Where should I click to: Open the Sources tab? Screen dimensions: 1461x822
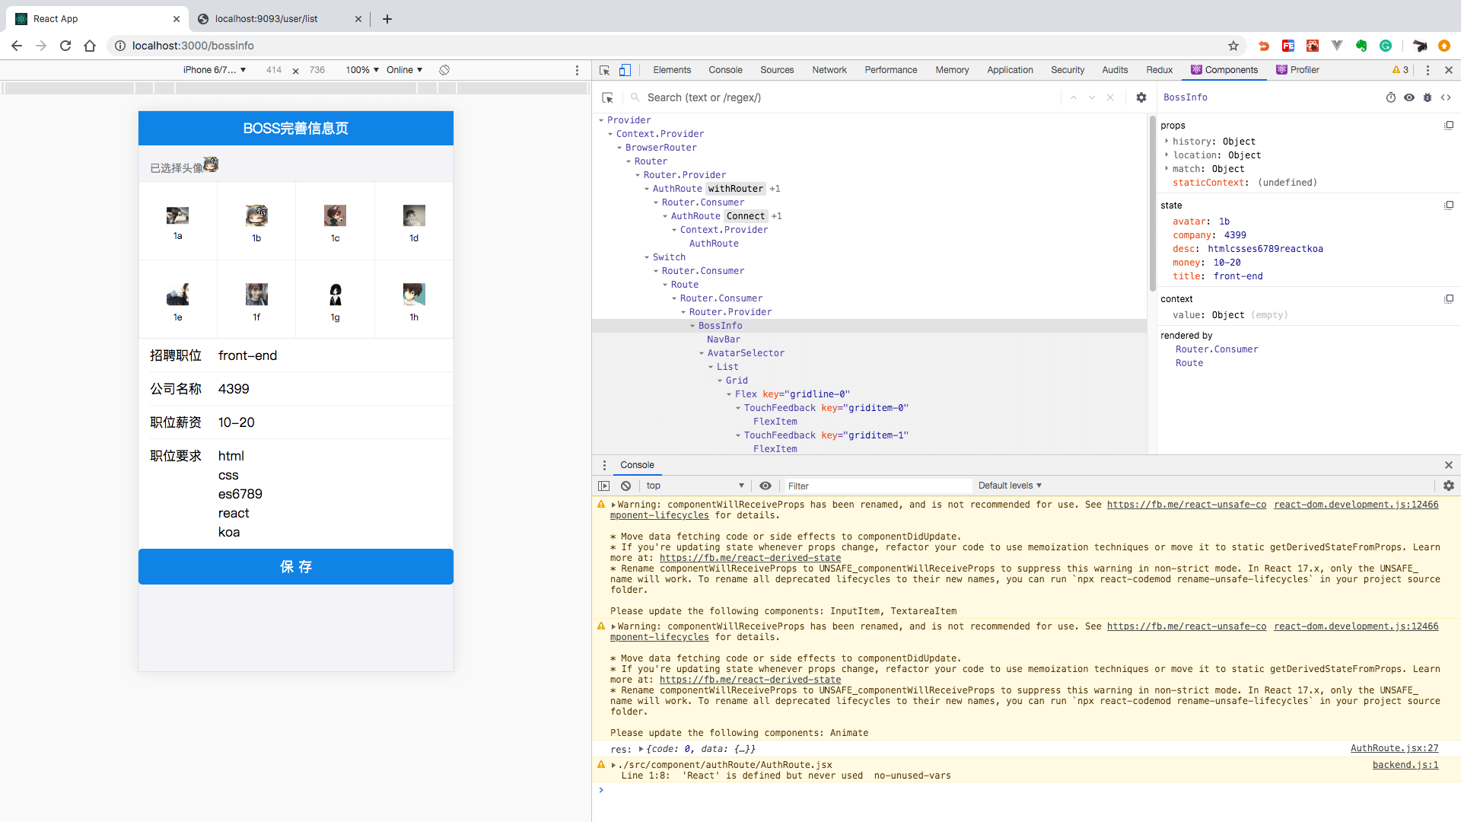point(777,70)
